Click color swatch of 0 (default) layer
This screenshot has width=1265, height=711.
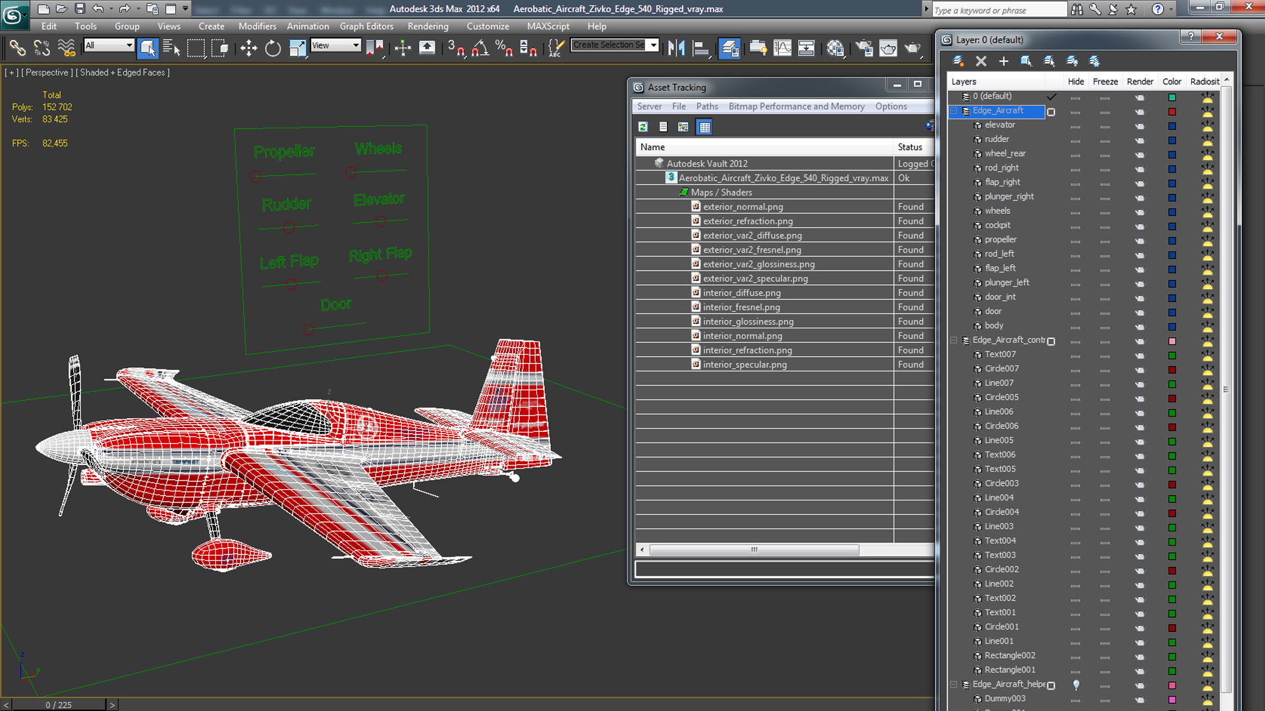point(1172,97)
